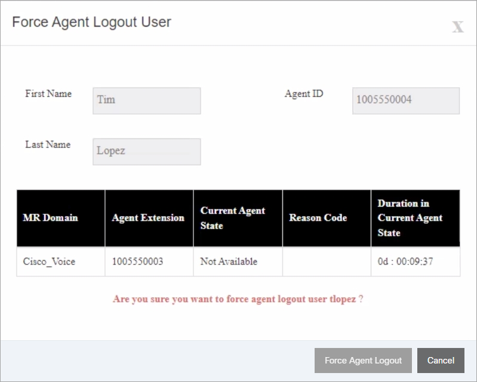Screen dimensions: 477x382
Task: Select the Duration in Current Agent State header
Action: (x=416, y=218)
